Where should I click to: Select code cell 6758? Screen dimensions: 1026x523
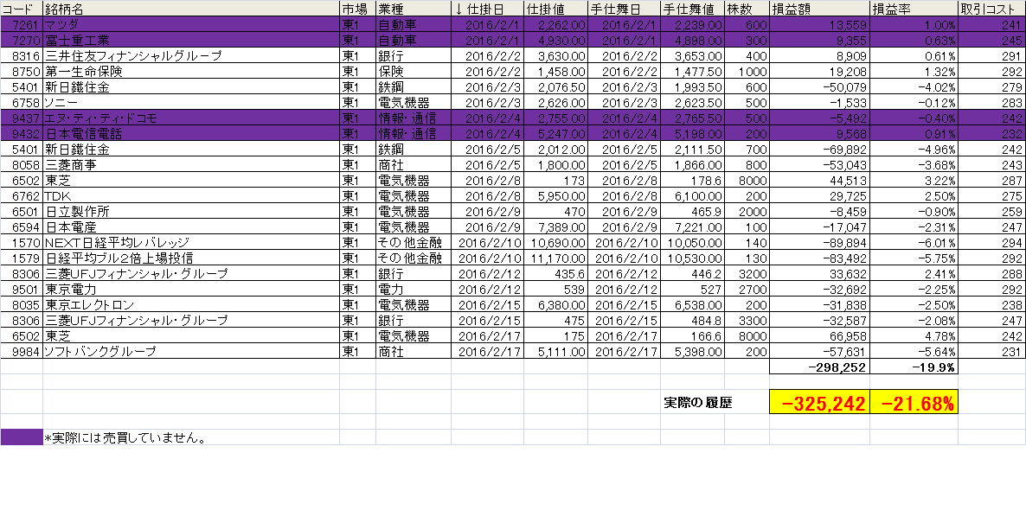[x=22, y=102]
